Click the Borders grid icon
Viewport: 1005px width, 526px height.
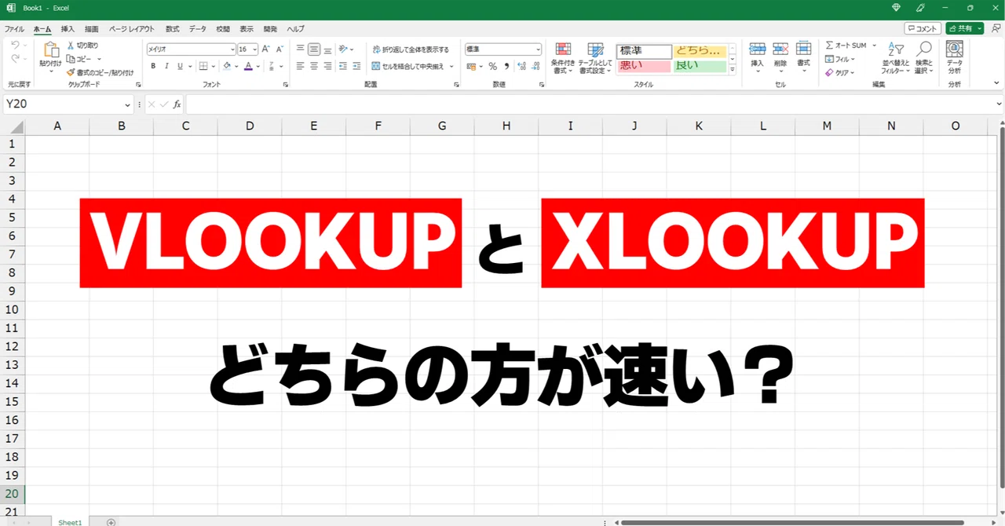203,67
